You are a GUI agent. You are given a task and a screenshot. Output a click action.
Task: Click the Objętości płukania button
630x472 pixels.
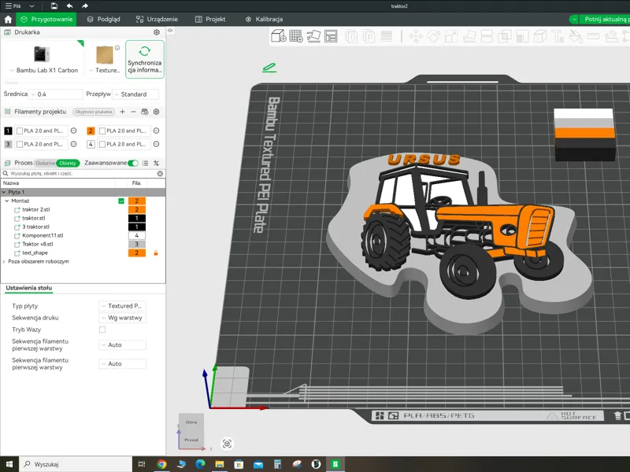tap(94, 112)
